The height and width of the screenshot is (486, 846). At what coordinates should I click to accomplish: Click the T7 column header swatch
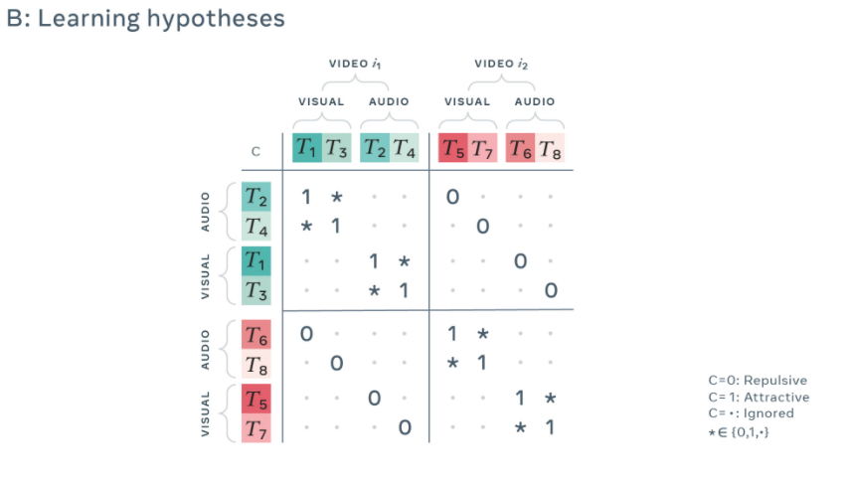482,149
